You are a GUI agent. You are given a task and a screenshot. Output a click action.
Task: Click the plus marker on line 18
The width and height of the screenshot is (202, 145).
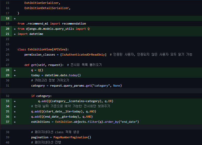15,19
